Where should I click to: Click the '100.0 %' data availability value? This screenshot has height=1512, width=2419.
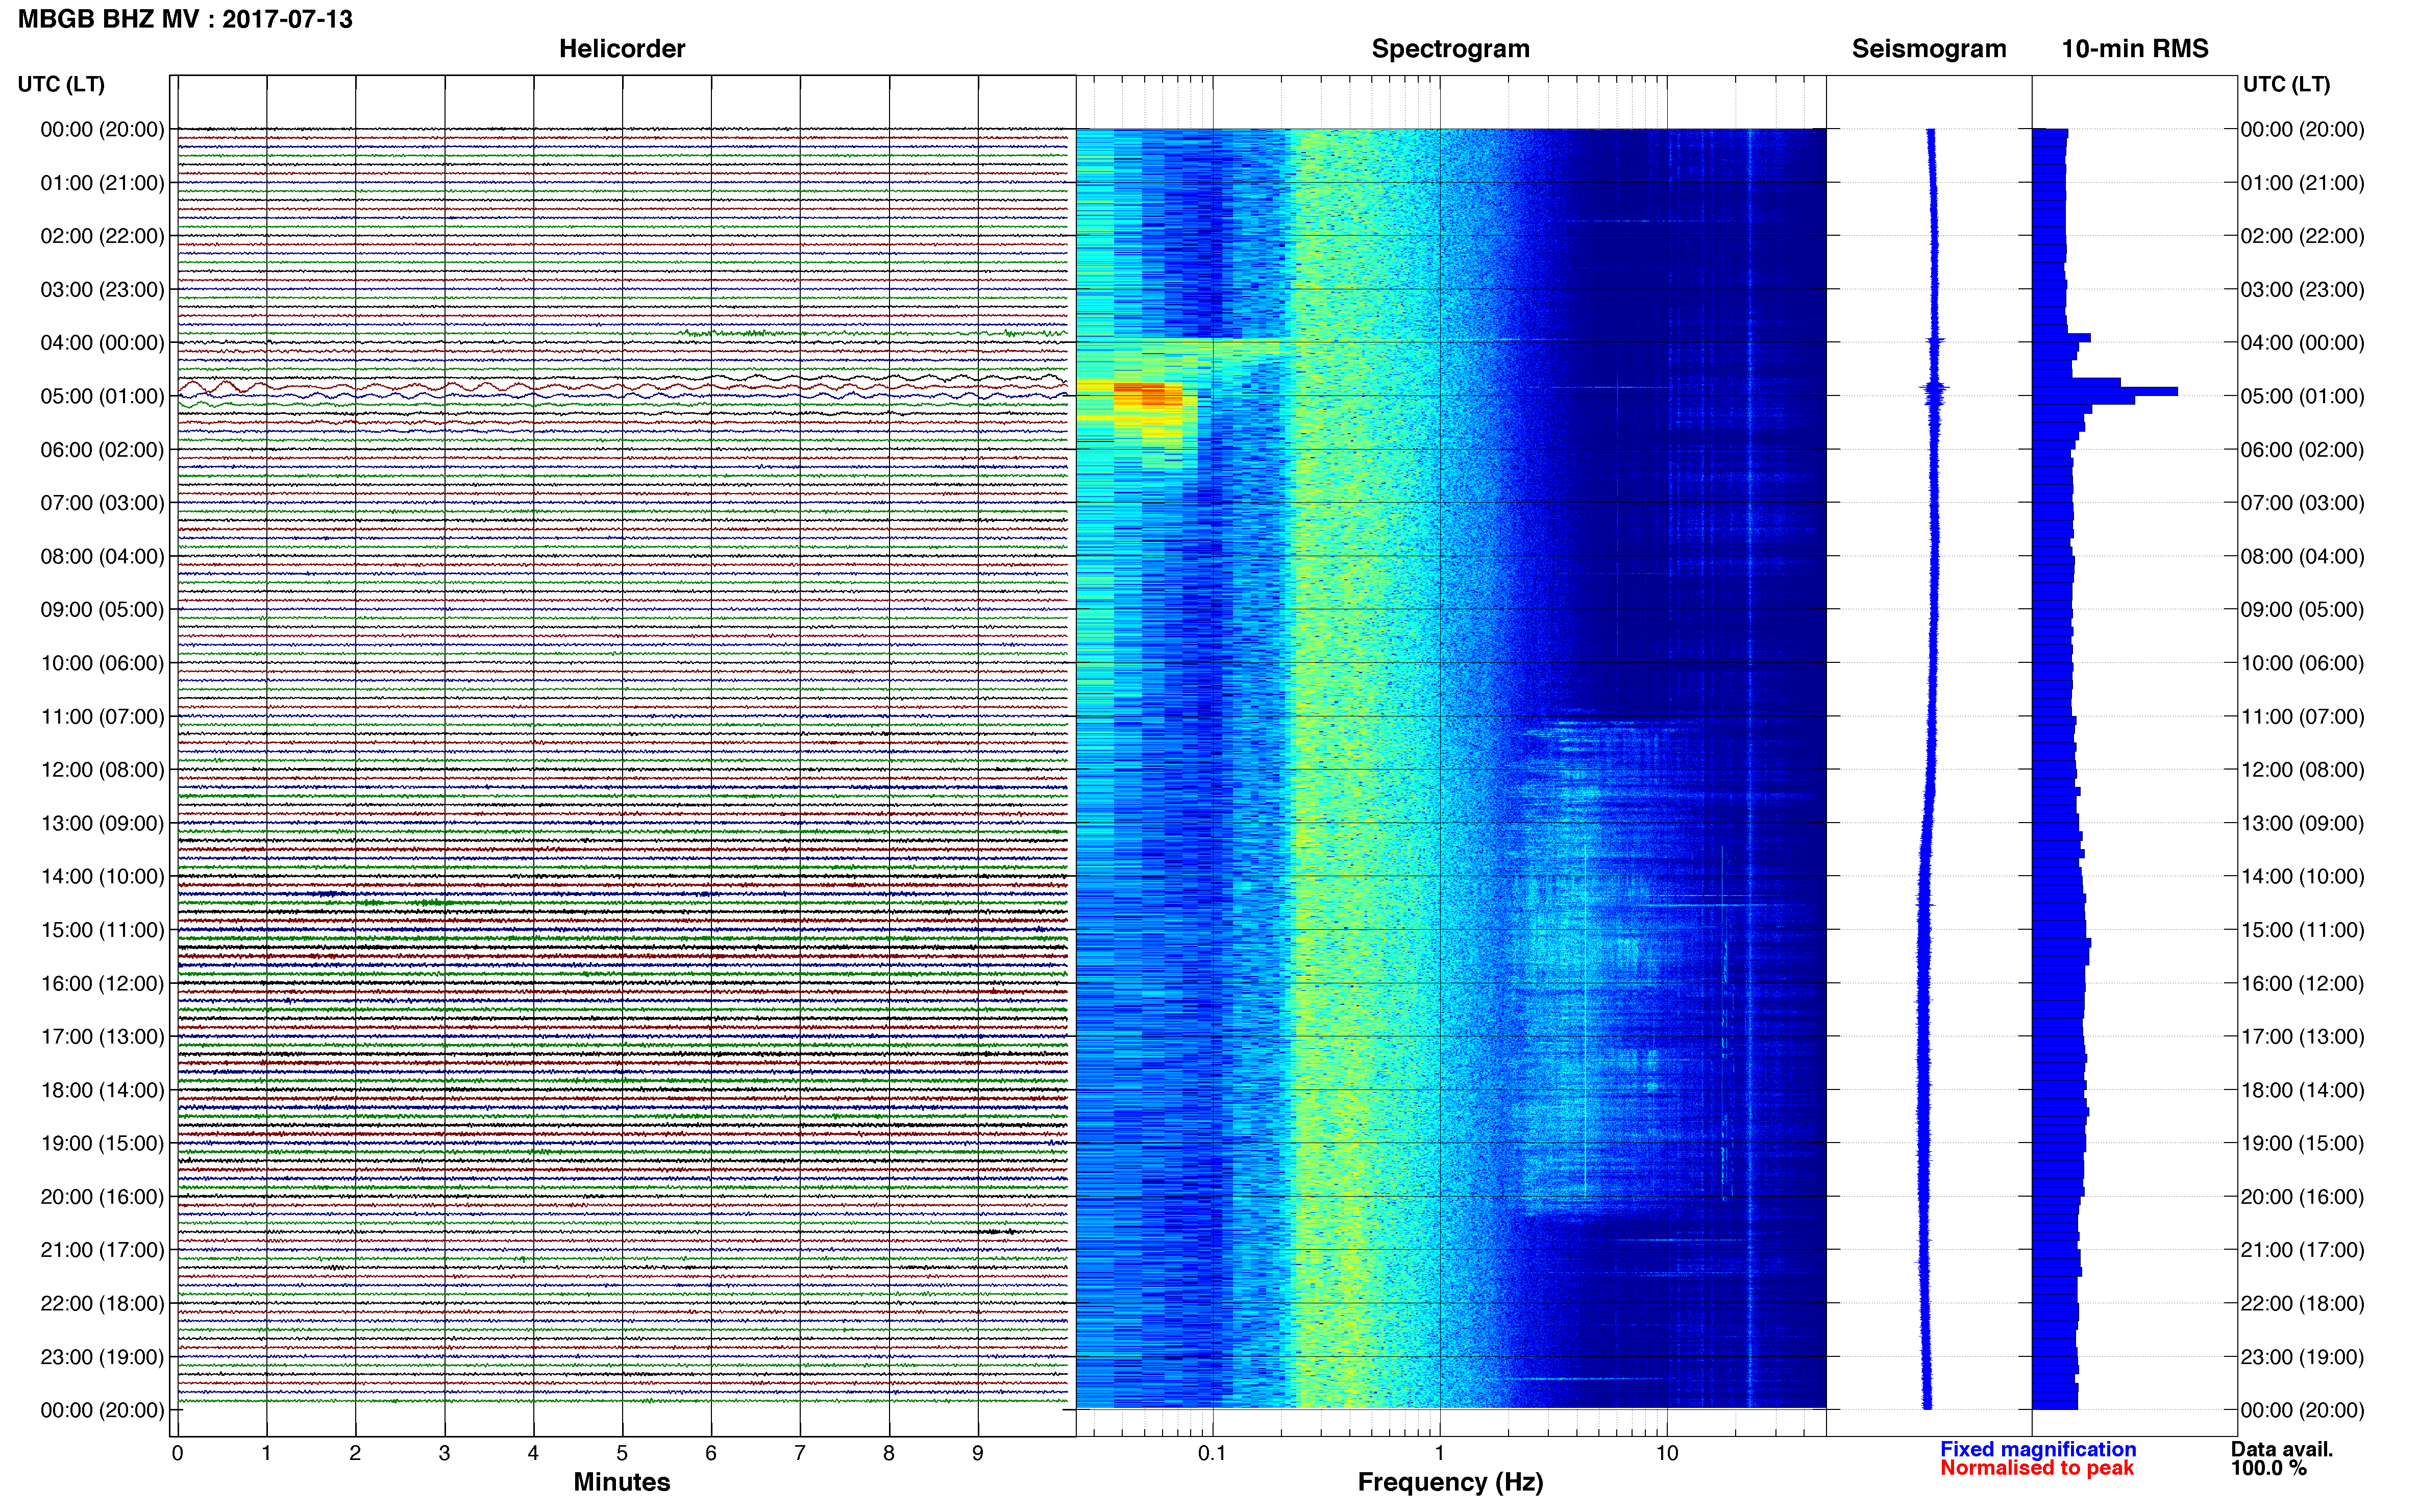[x=2269, y=1468]
